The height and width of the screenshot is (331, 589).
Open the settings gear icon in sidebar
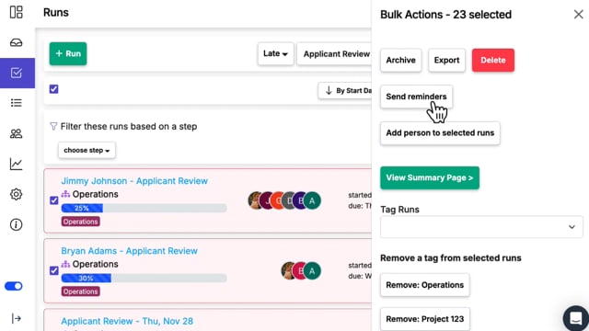(x=17, y=194)
